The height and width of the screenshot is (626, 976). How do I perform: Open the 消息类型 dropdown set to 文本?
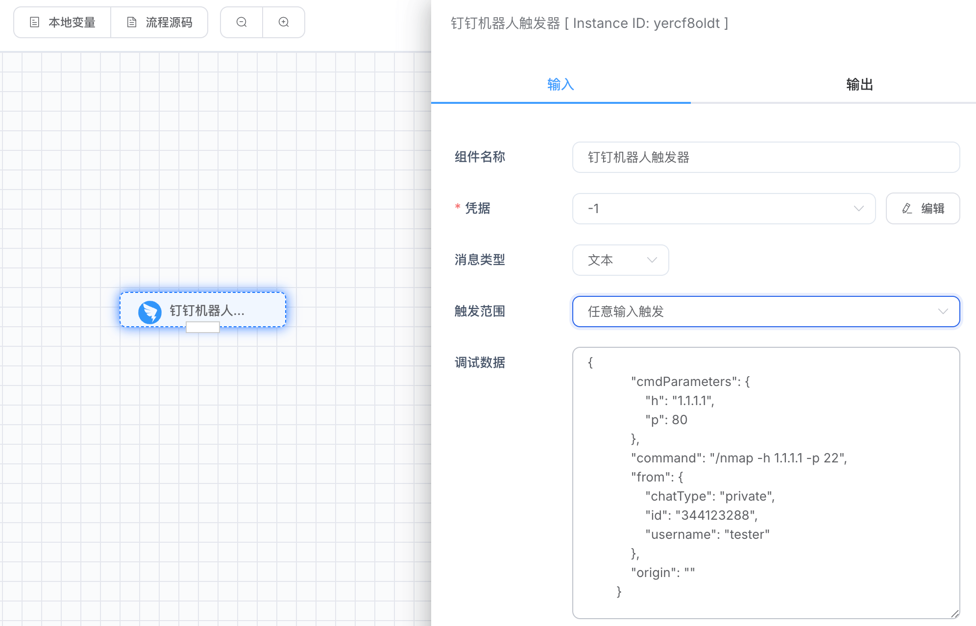(620, 260)
